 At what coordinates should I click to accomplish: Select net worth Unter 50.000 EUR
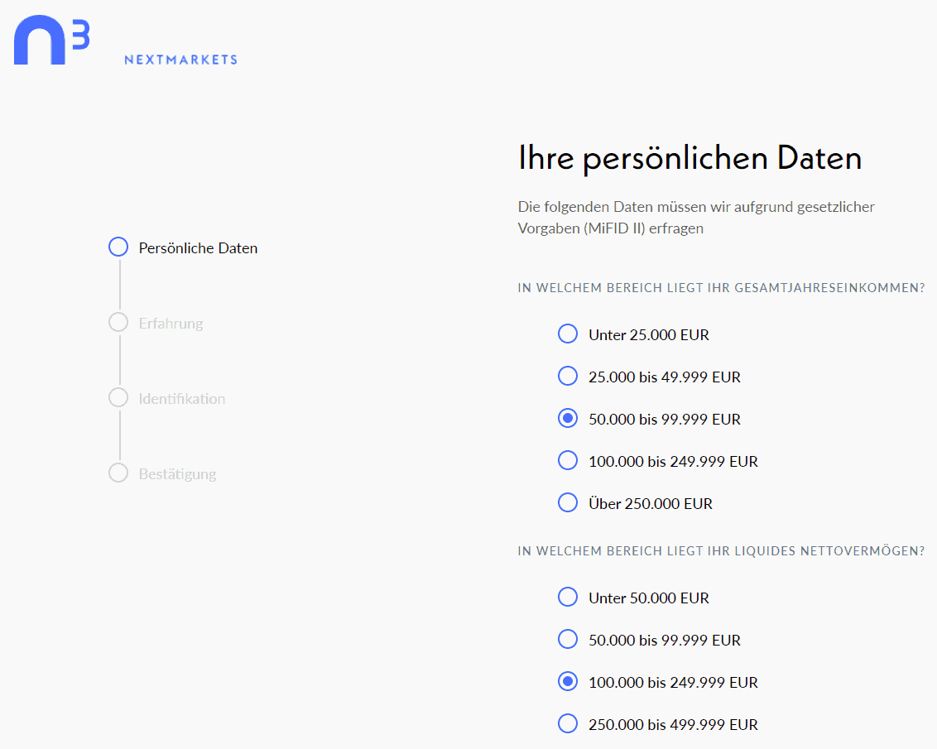tap(568, 598)
